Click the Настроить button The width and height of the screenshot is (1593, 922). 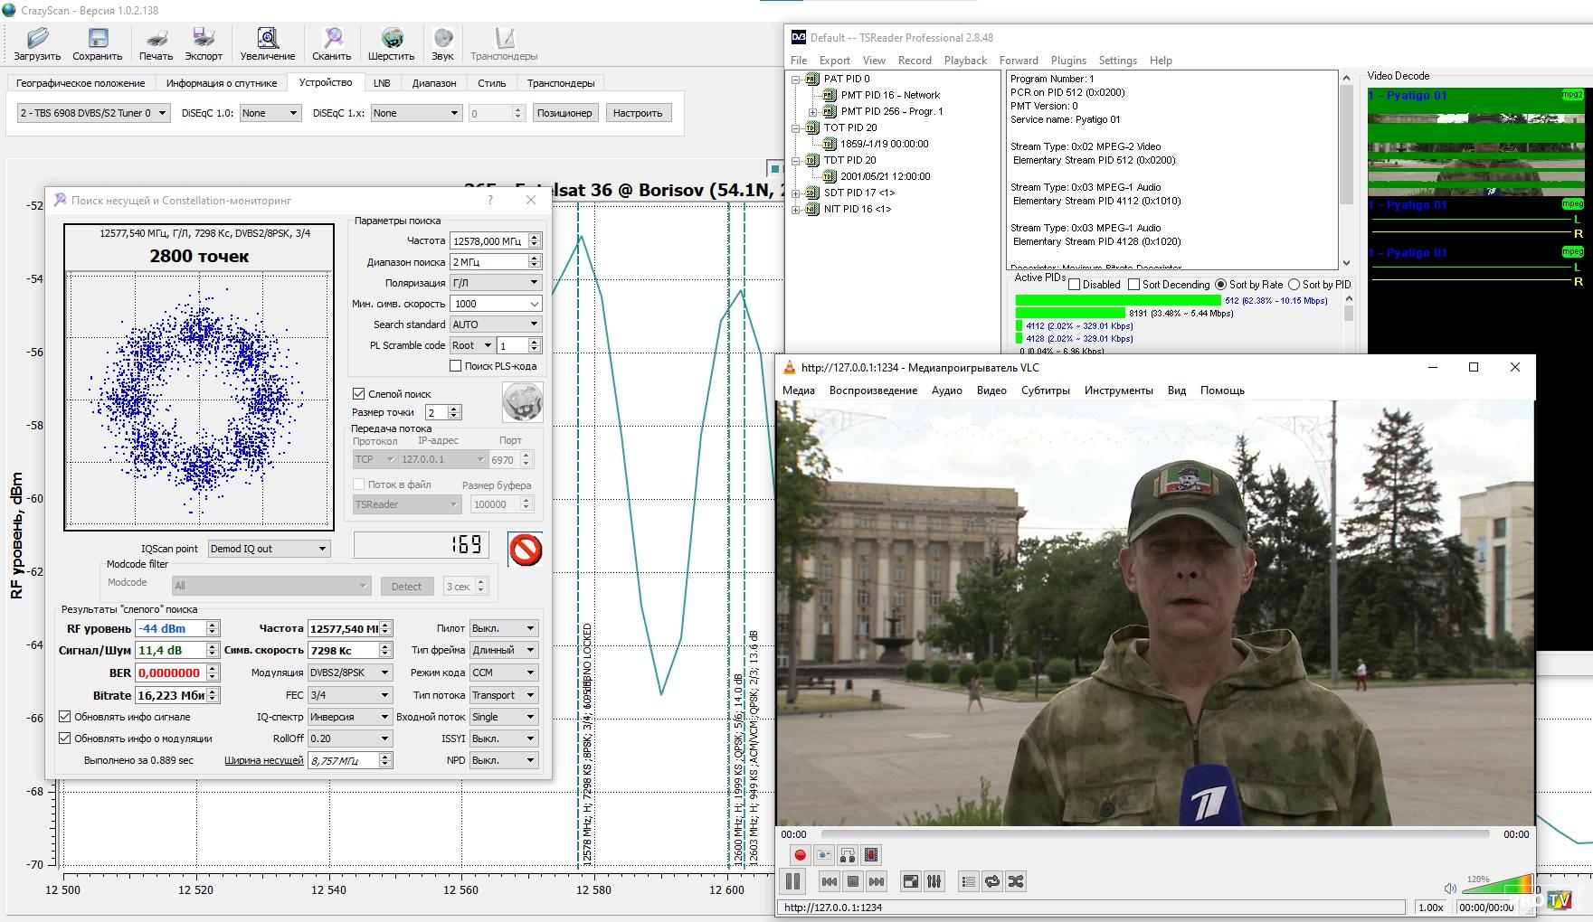638,113
